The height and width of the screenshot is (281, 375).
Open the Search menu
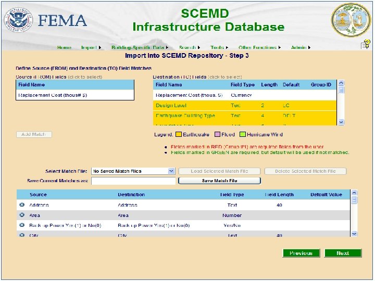tap(190, 47)
